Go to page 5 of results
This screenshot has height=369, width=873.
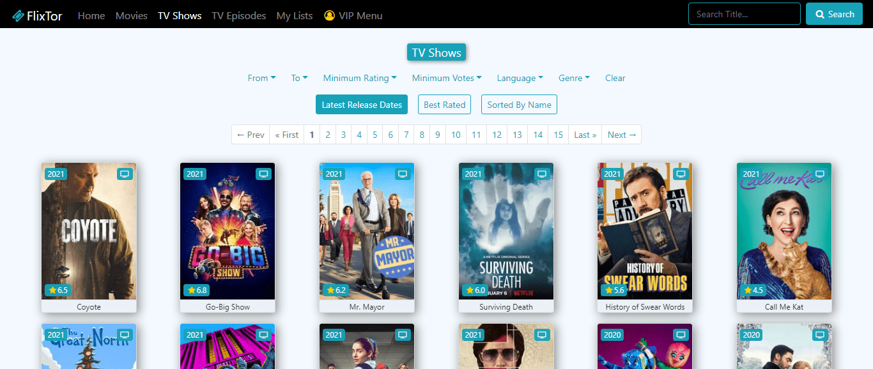pyautogui.click(x=375, y=135)
